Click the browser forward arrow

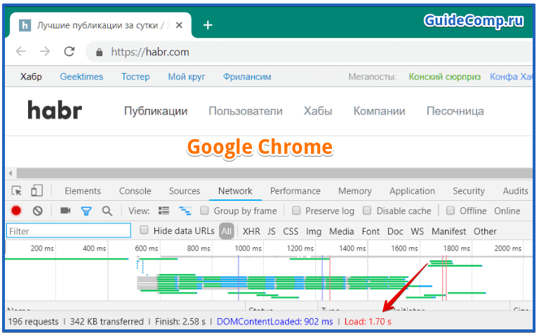pos(45,51)
